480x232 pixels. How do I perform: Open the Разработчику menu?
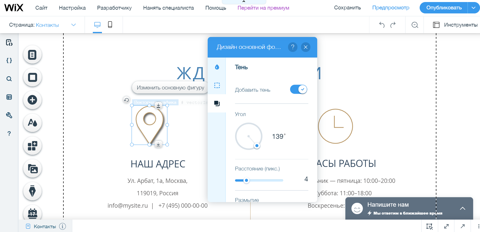pos(114,8)
